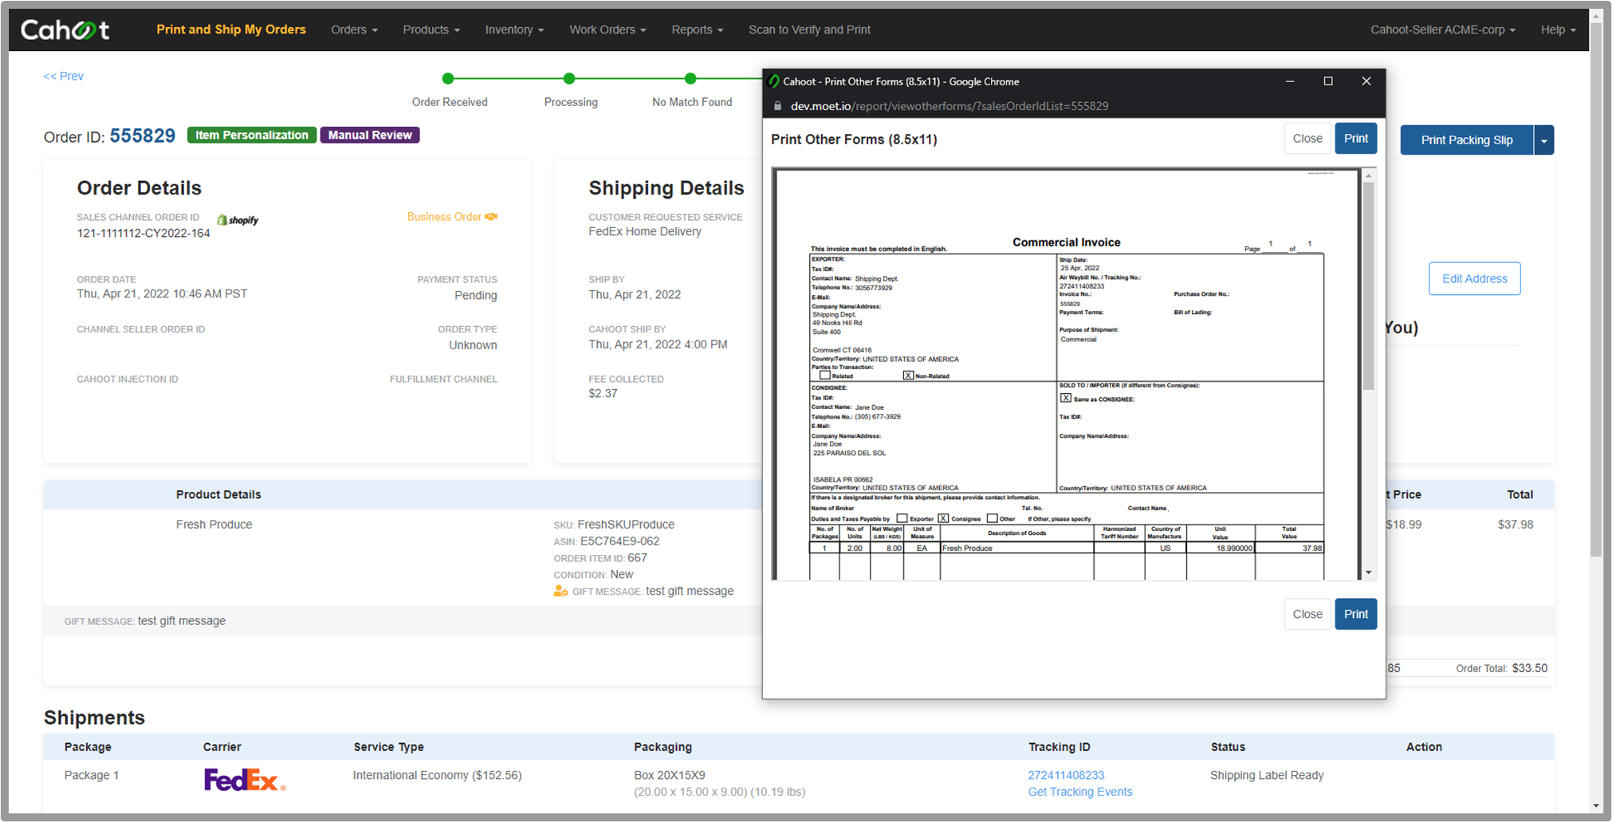Toggle duties payable by Consignee checkbox

943,518
